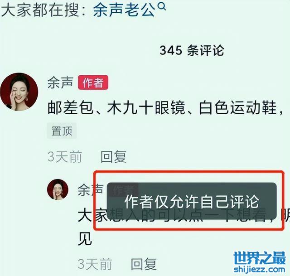Tap the red 作者 badge
This screenshot has width=290, height=276.
[93, 82]
